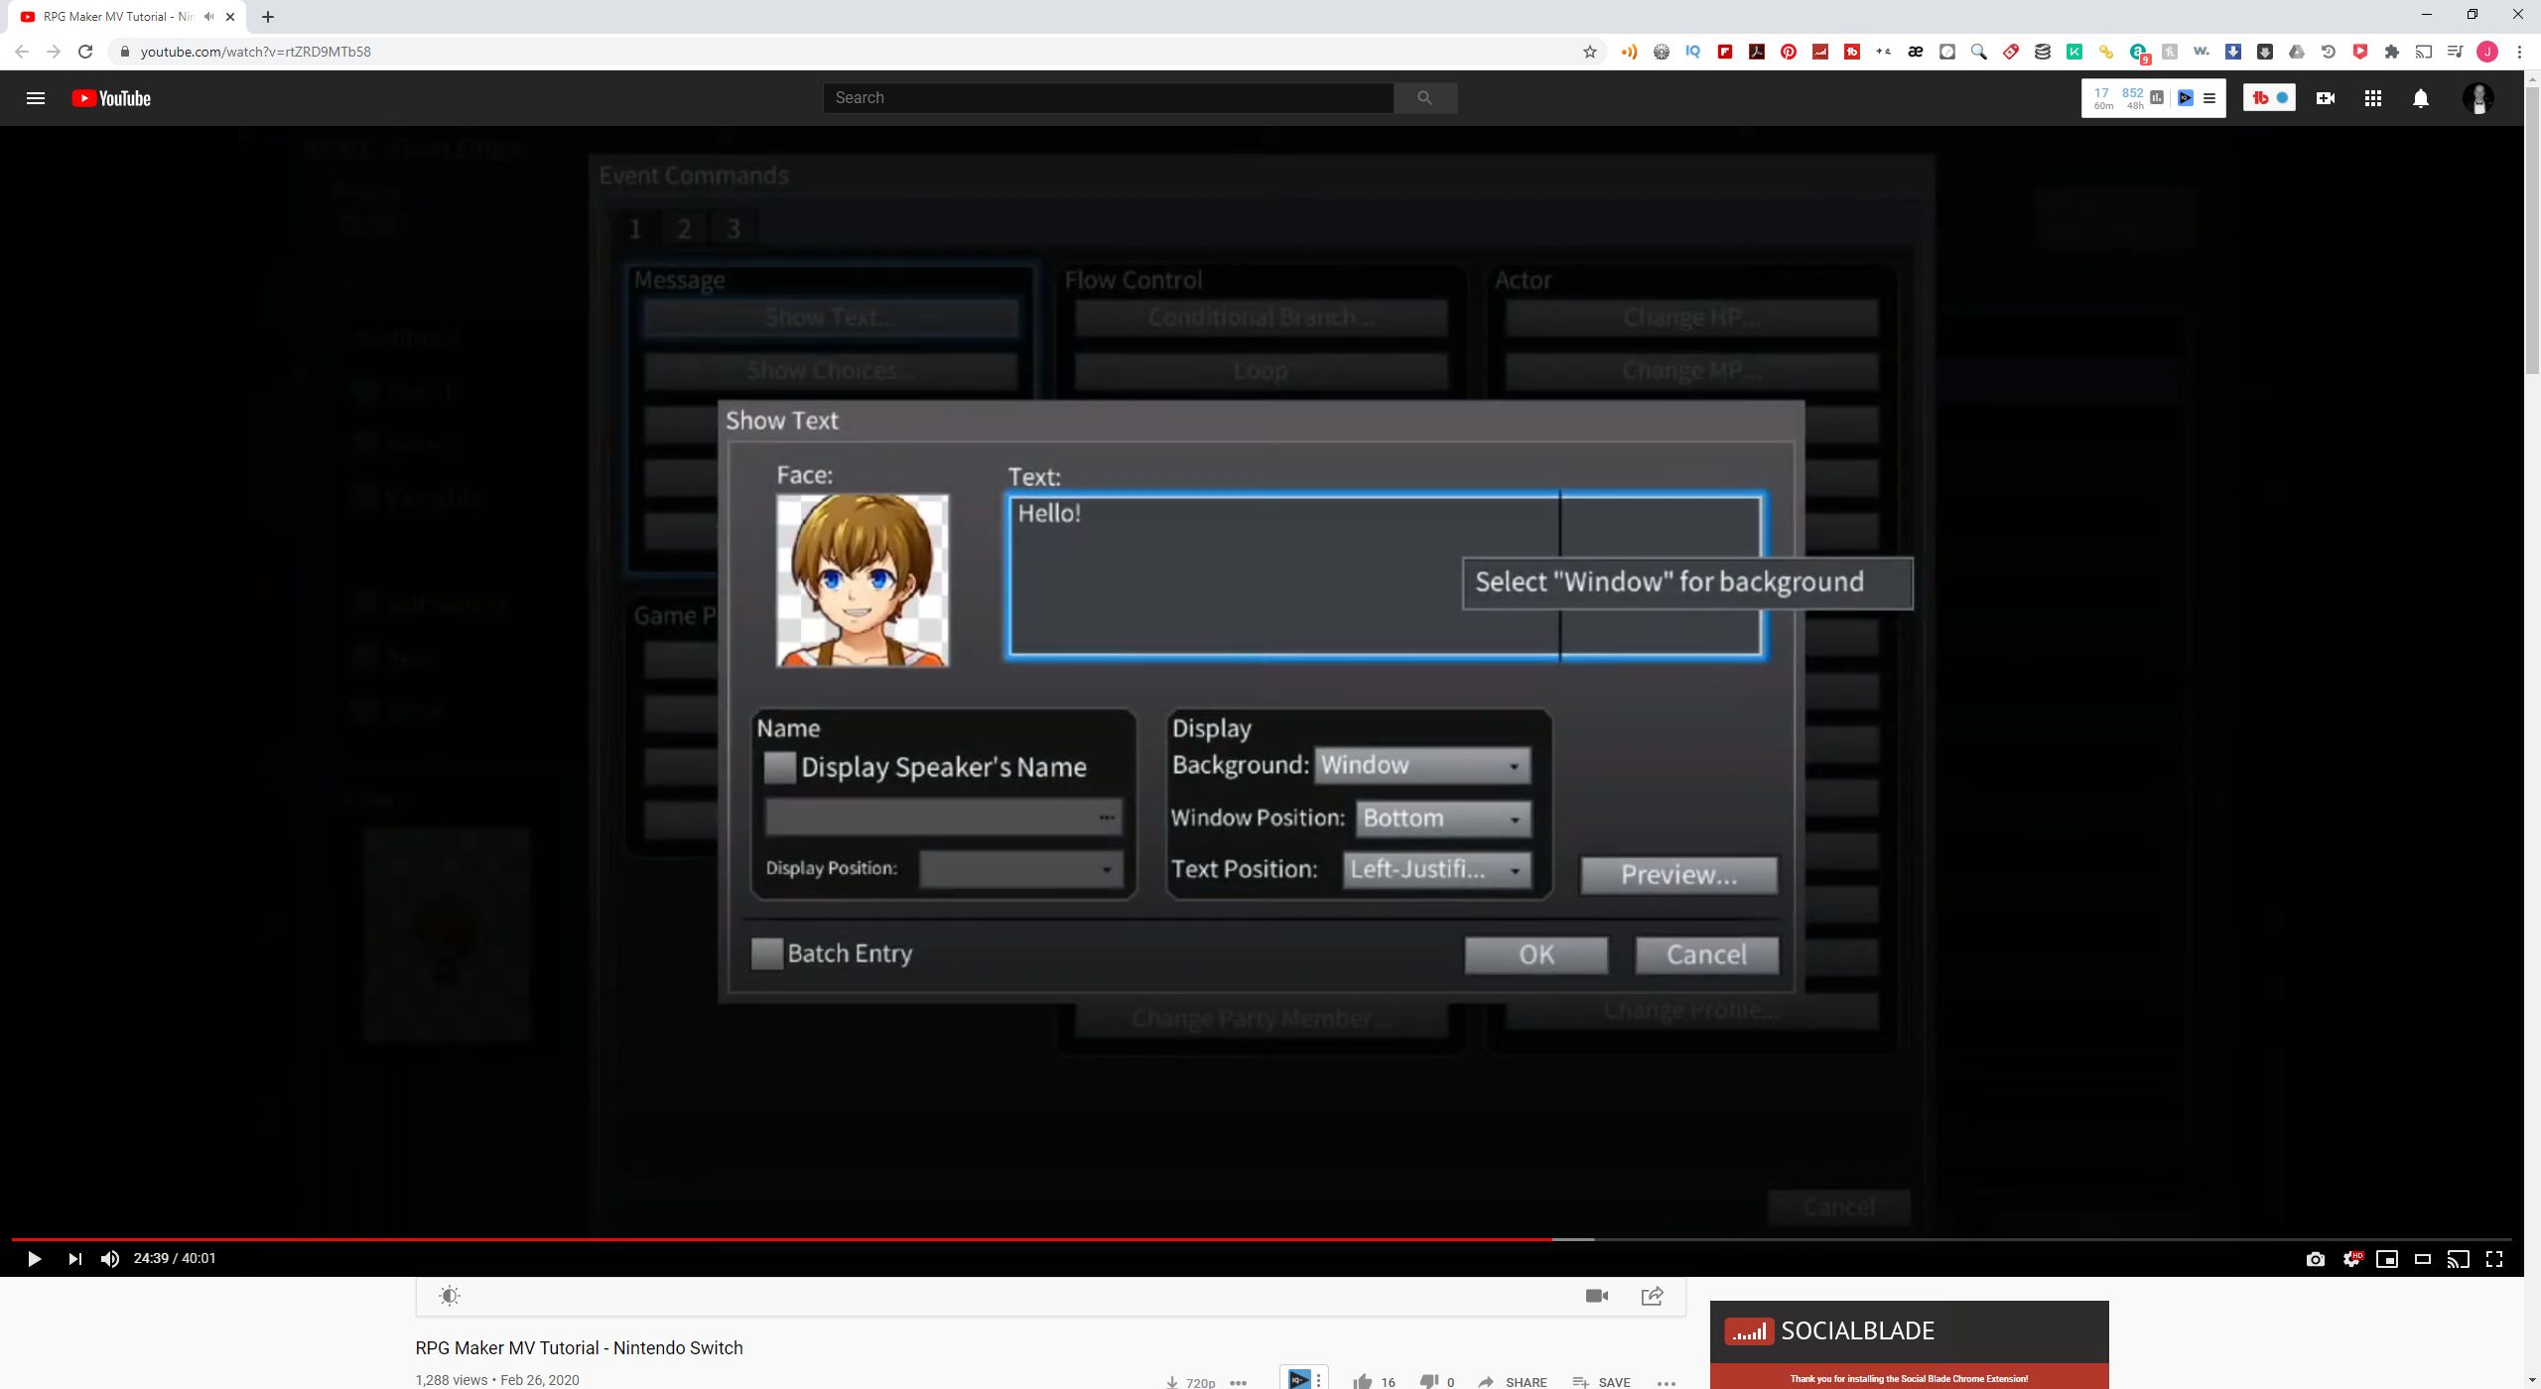Image resolution: width=2541 pixels, height=1389 pixels.
Task: Click the YouTube search magnifier button
Action: coord(1424,97)
